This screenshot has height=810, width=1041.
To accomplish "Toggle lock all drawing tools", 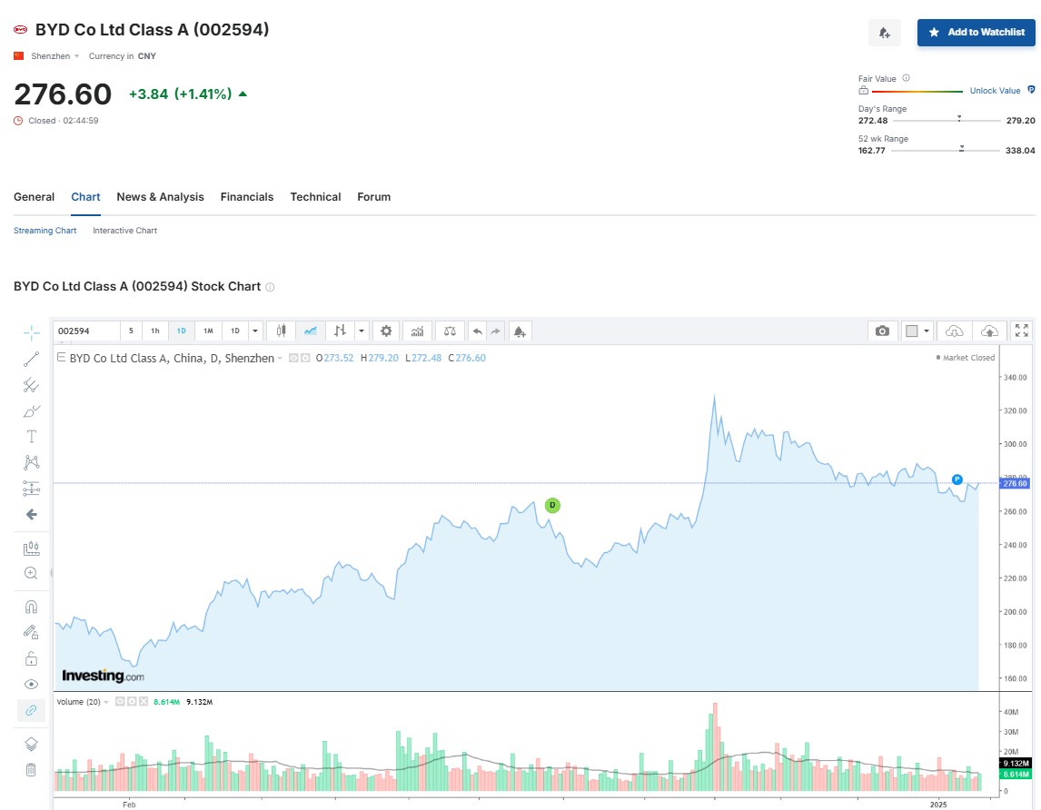I will (31, 658).
